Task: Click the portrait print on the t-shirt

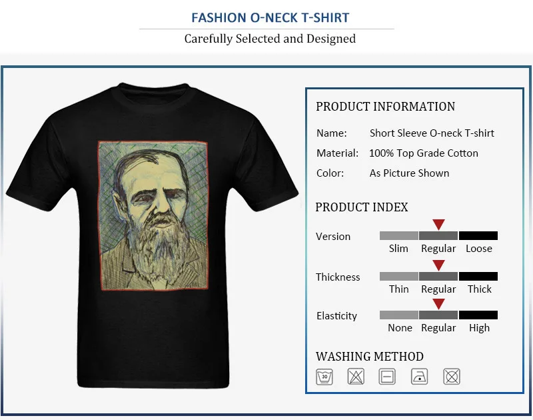Action: 153,215
